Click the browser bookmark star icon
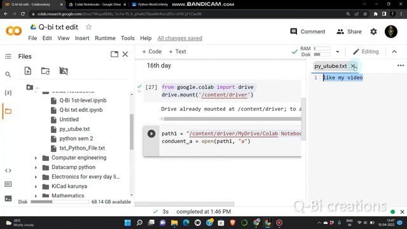Viewport: 407px width, 229px height. pyautogui.click(x=365, y=14)
